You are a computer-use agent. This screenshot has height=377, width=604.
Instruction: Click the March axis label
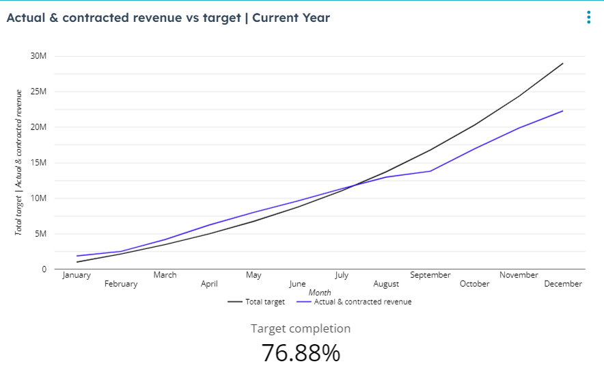click(165, 275)
